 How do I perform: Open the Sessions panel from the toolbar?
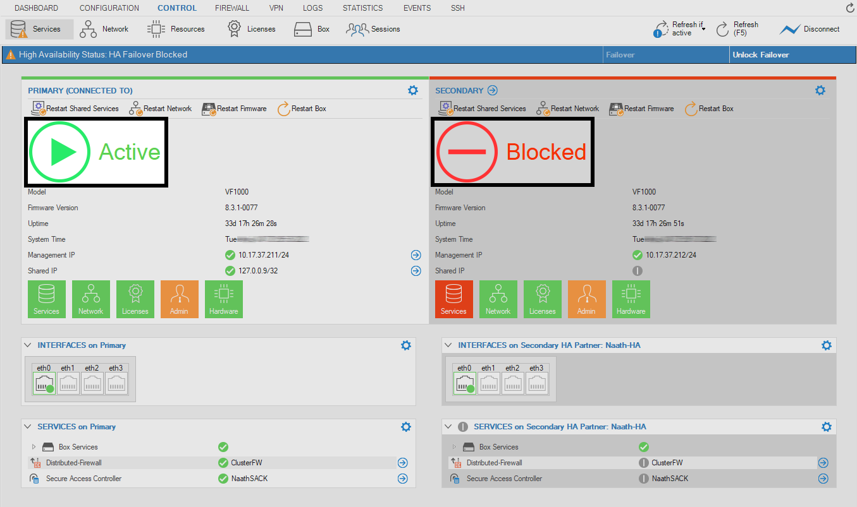373,28
